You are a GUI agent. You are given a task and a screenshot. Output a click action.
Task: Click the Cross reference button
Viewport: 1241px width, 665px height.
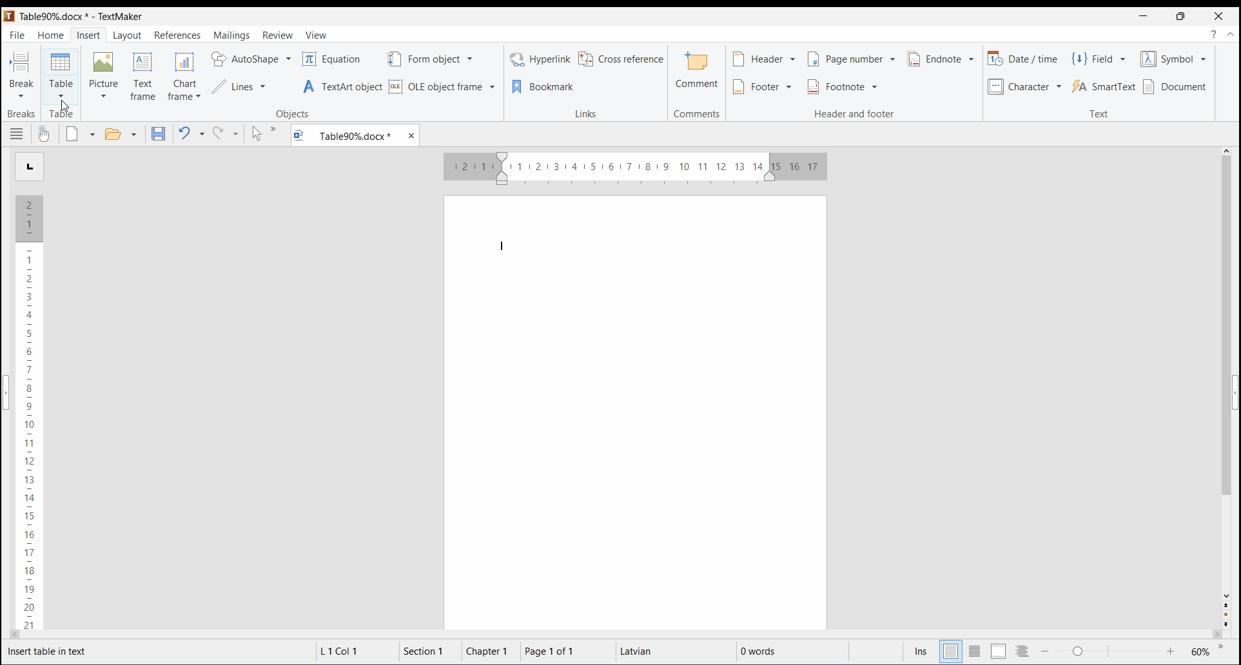[x=621, y=59]
